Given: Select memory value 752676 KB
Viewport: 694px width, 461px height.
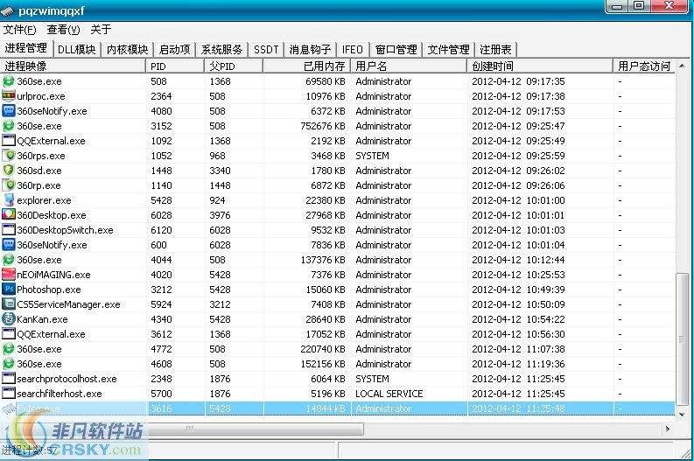Looking at the screenshot, I should 322,126.
